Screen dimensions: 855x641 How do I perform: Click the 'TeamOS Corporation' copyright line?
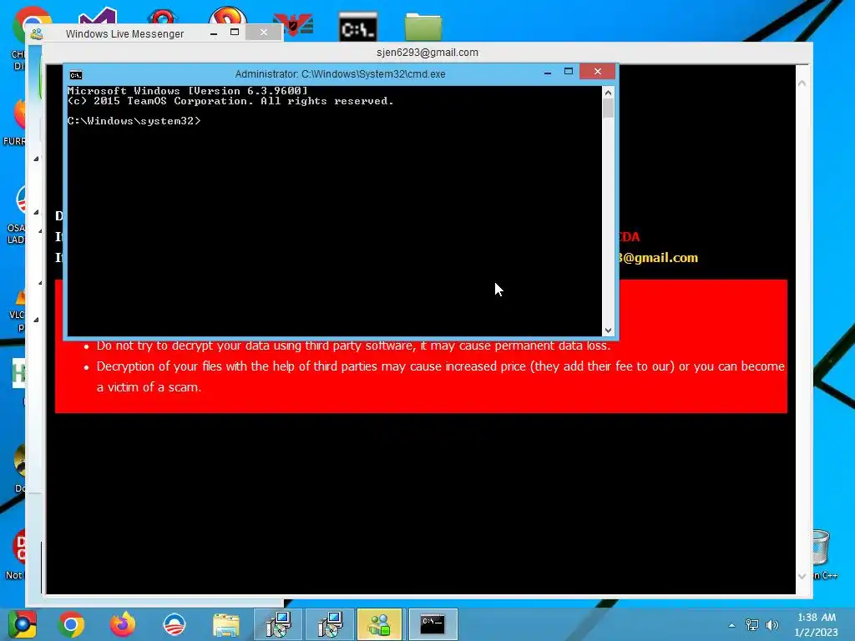pos(230,101)
